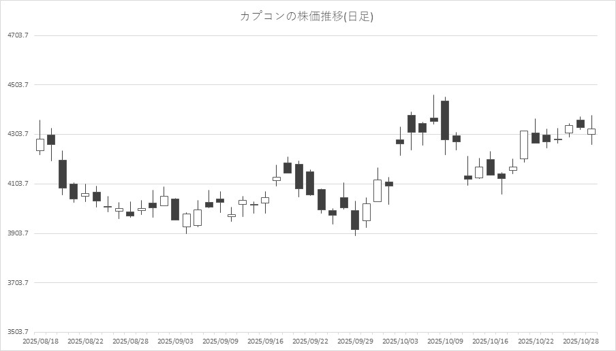
Task: Click the 2025/10/28 date label
Action: tap(581, 341)
